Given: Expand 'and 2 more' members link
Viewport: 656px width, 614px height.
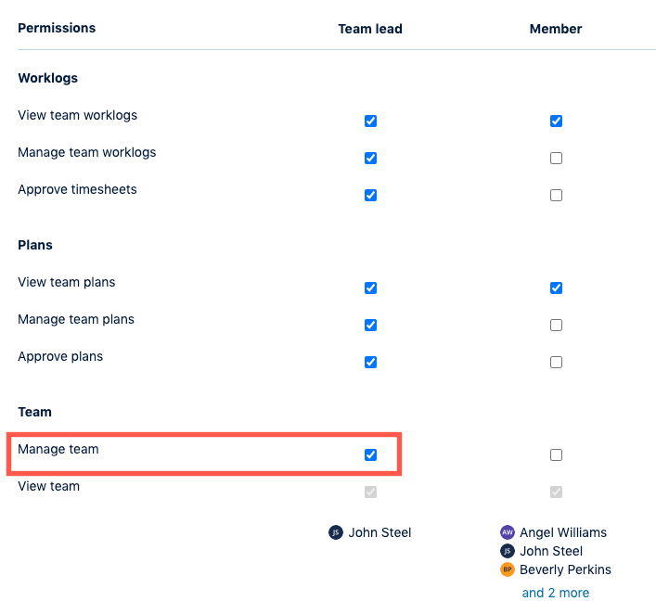Looking at the screenshot, I should (555, 593).
